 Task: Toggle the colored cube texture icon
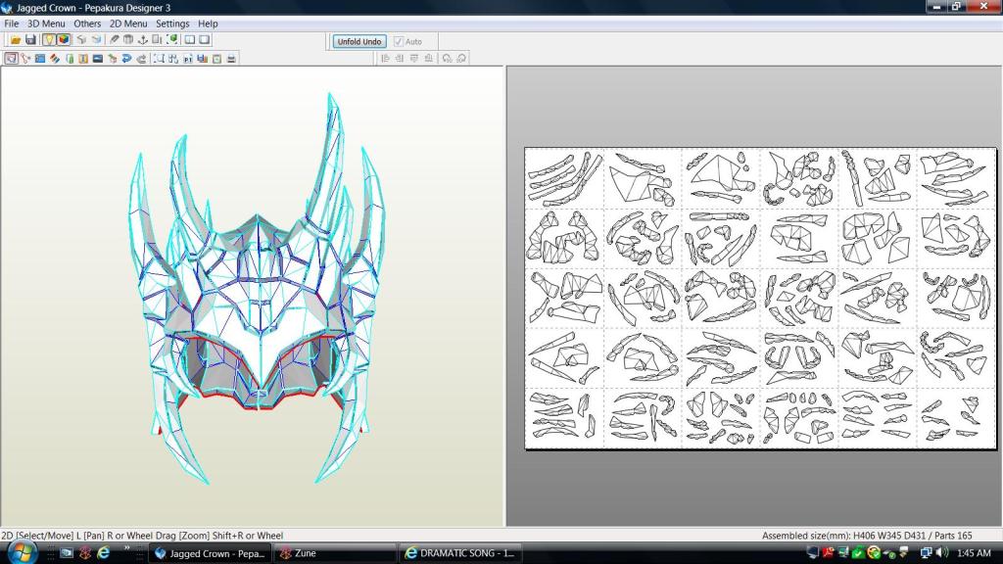[x=64, y=40]
